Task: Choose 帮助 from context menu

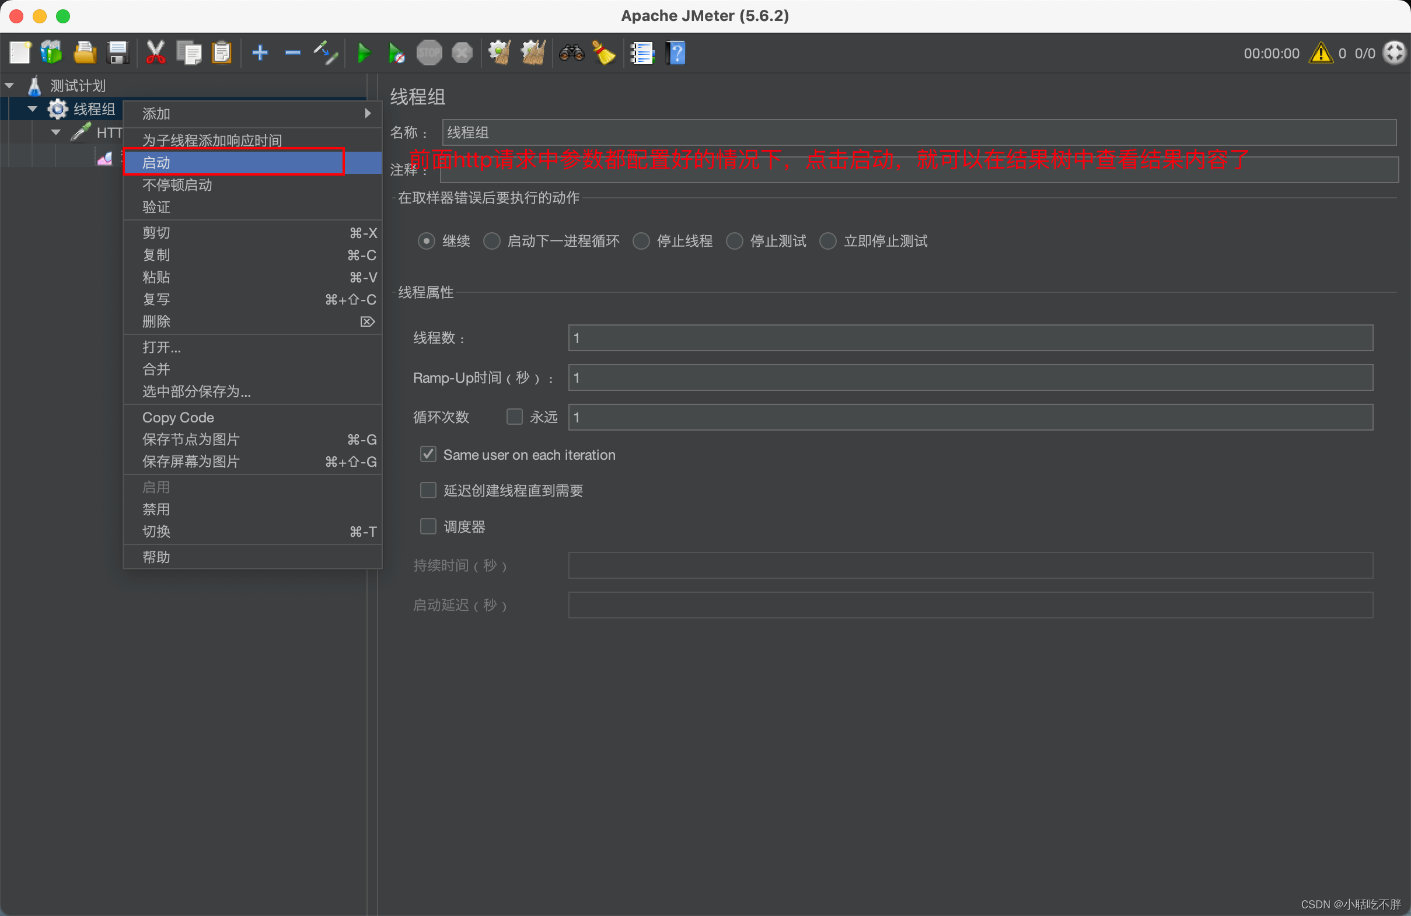Action: click(x=252, y=557)
